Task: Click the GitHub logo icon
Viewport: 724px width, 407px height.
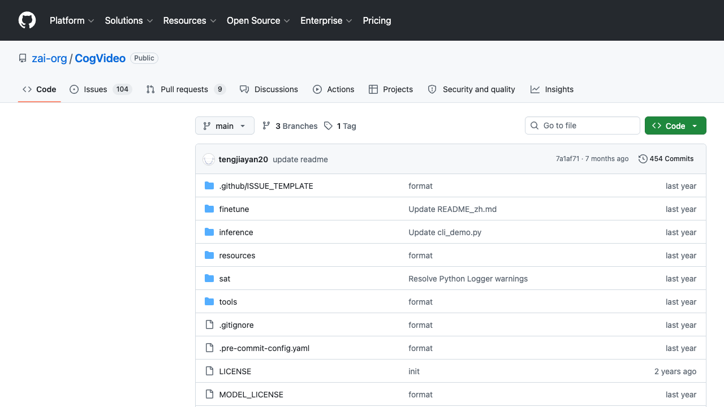Action: point(27,20)
